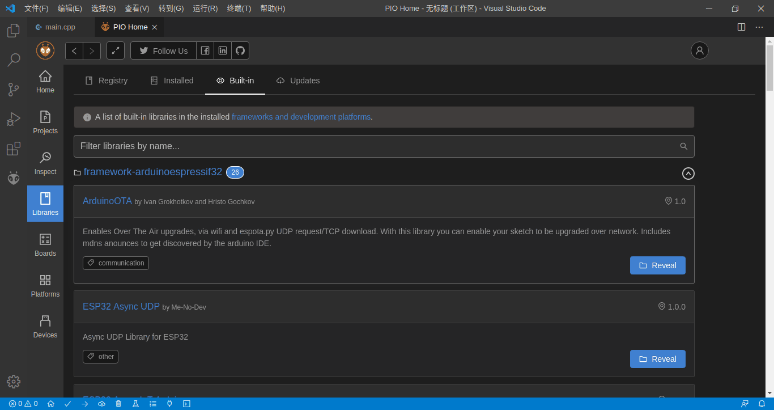Open the ESP32 Async UDP library link

[121, 306]
